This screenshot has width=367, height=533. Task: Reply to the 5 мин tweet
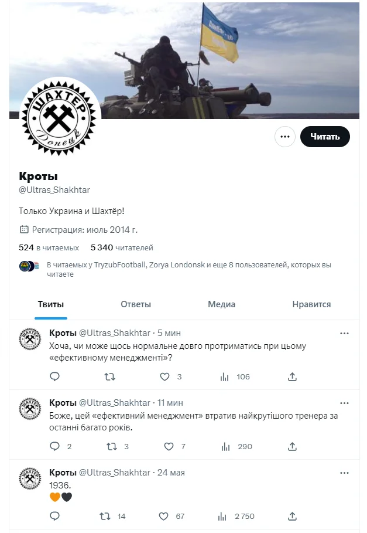click(54, 377)
